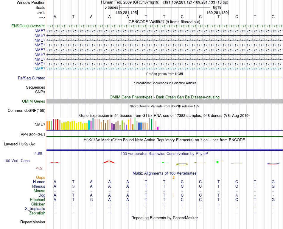Click the Layered H3K27Ac track label
Screen dimensions: 283x229
pos(19,144)
